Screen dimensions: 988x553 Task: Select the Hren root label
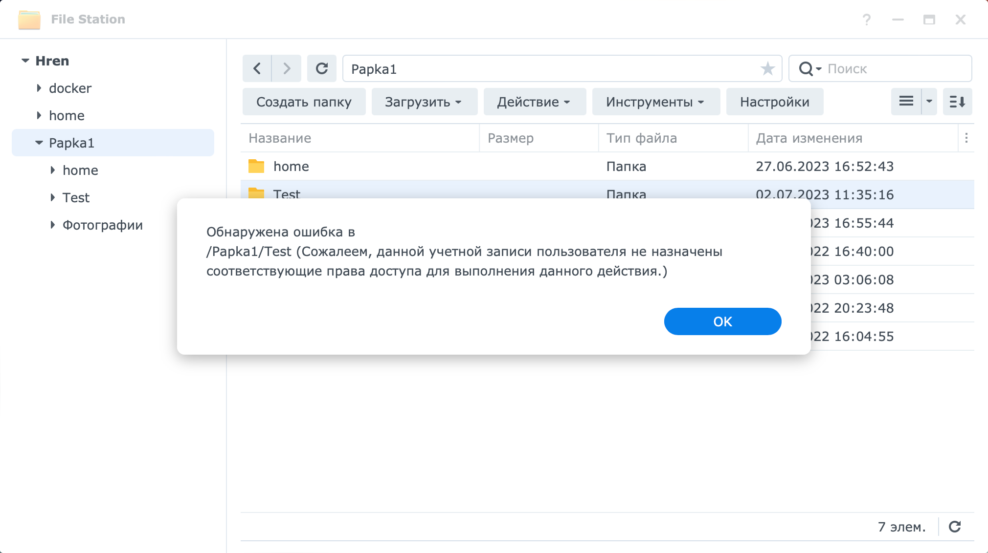[52, 61]
